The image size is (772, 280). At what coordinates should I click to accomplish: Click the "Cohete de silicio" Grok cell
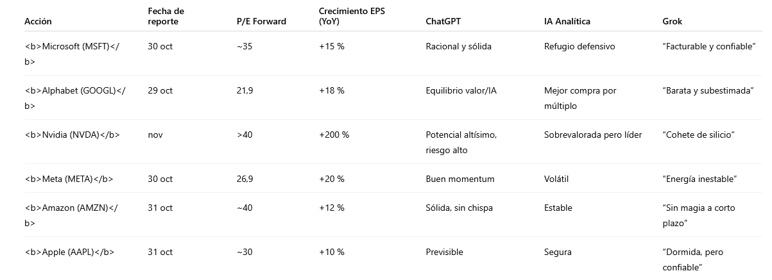698,135
